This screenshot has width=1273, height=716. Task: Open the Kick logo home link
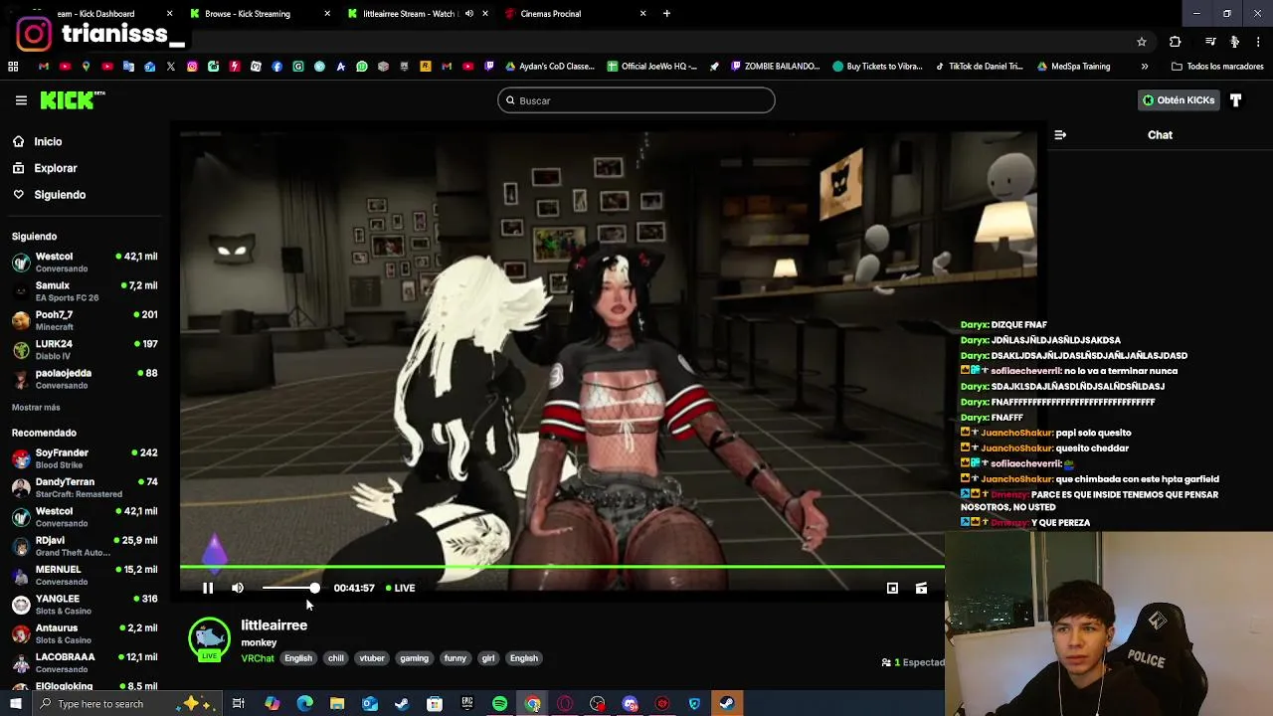(72, 99)
